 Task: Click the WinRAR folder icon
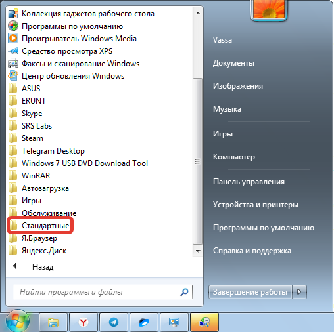point(13,176)
